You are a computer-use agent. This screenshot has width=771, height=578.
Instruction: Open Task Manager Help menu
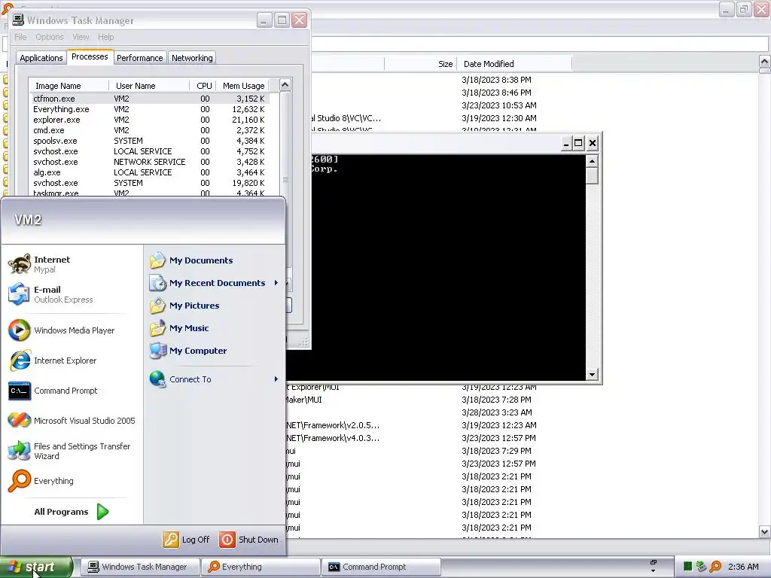click(105, 37)
